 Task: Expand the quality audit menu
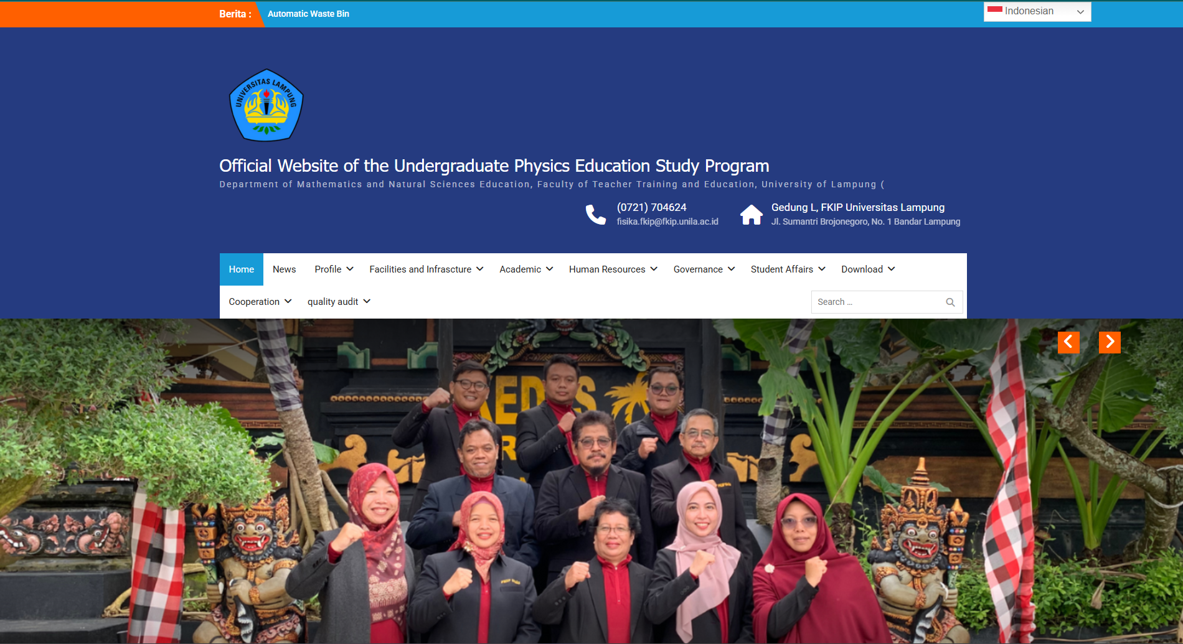point(339,302)
